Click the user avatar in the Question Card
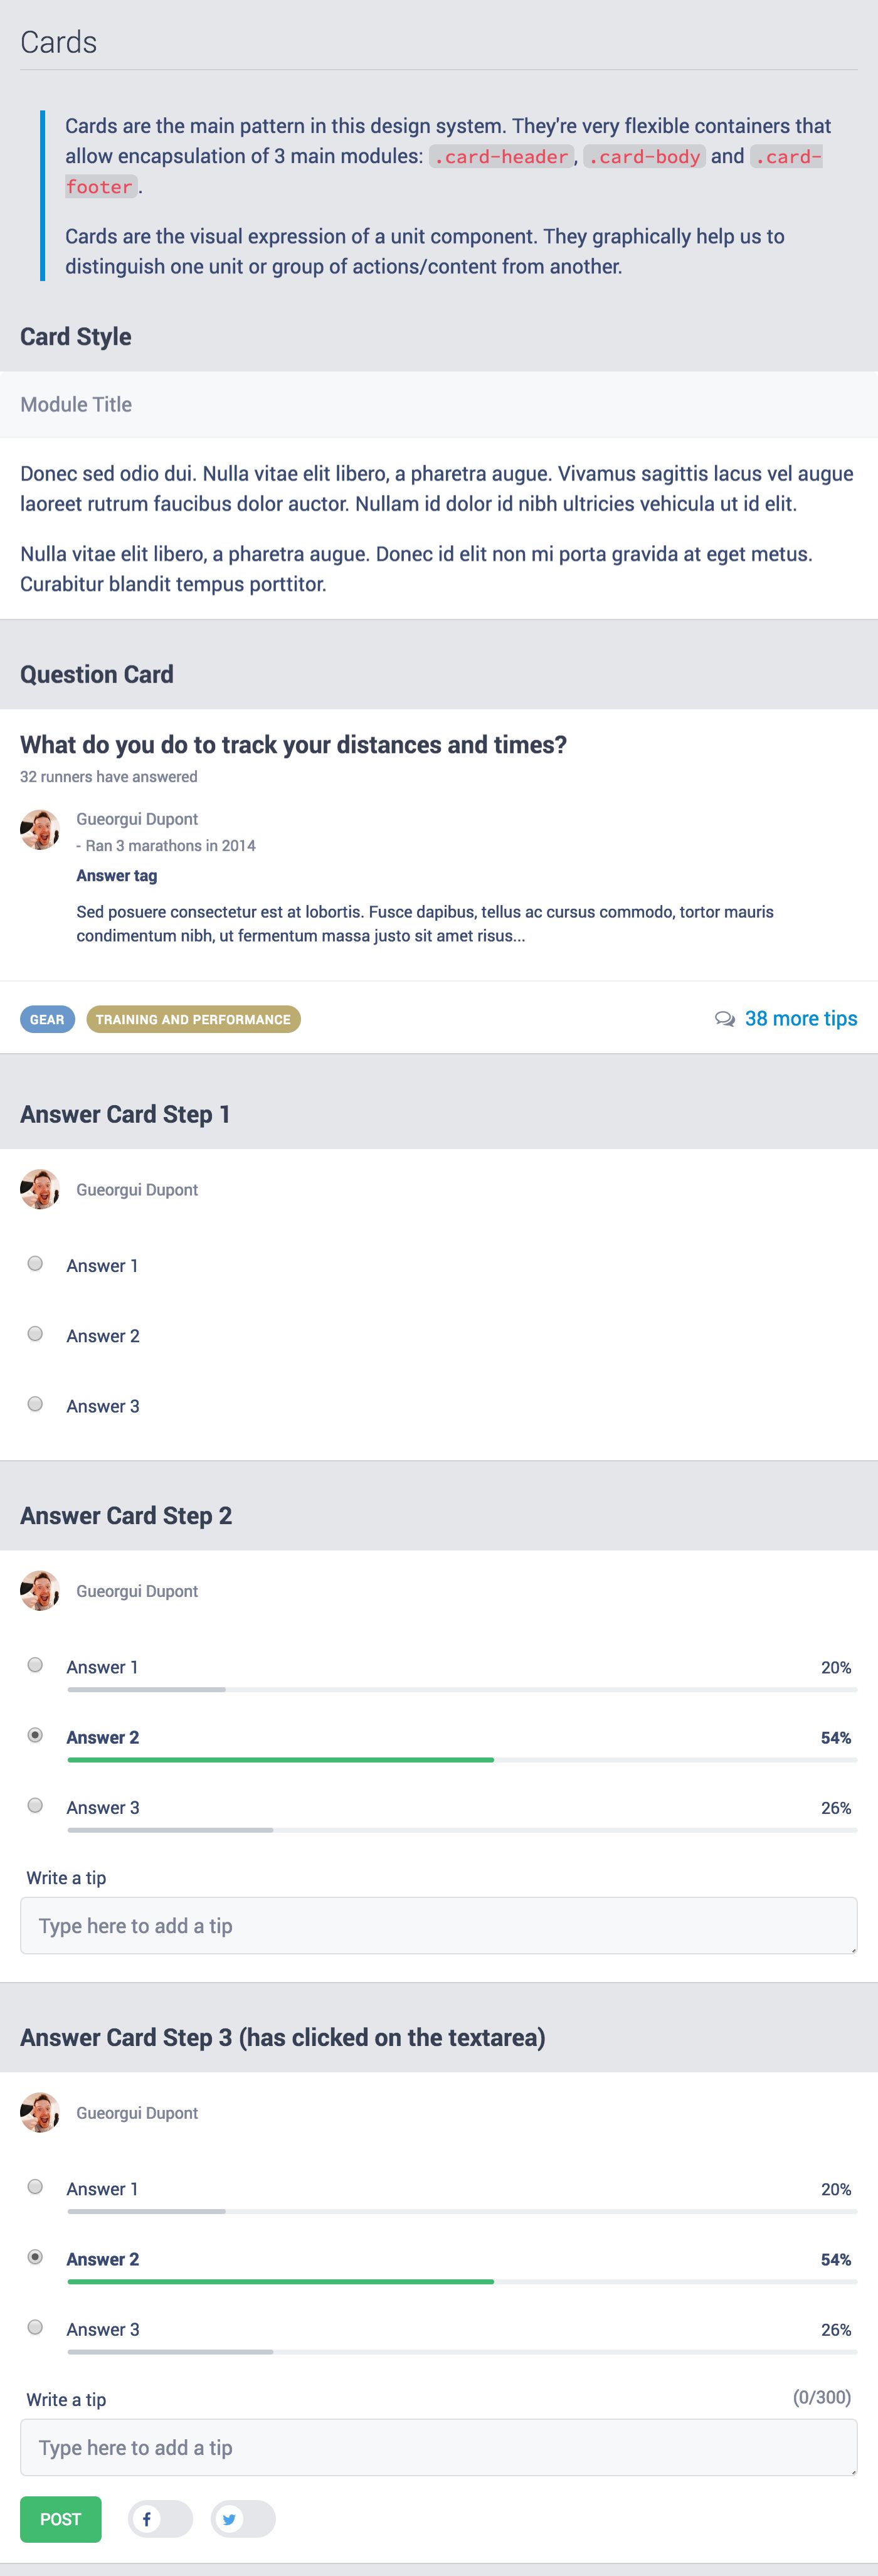 coord(40,830)
